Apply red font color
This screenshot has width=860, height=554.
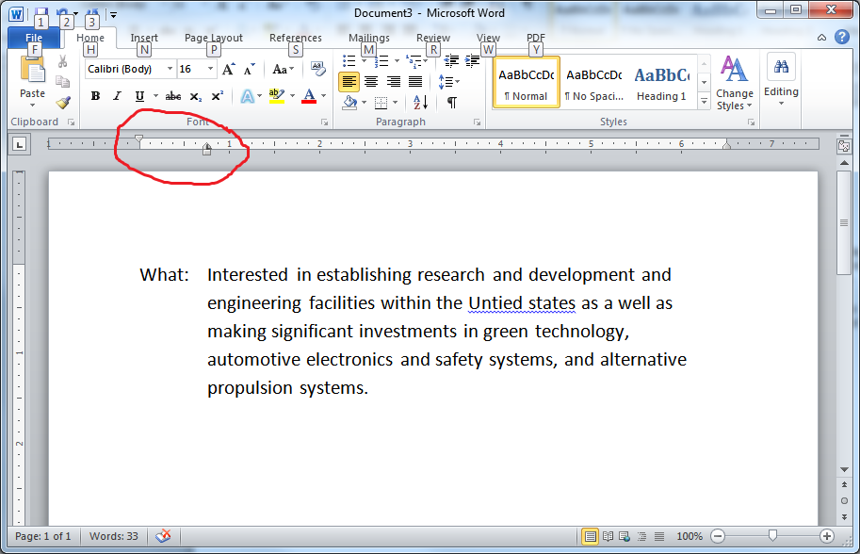309,96
